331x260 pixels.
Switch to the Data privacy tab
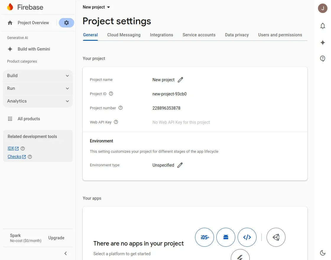[x=237, y=35]
